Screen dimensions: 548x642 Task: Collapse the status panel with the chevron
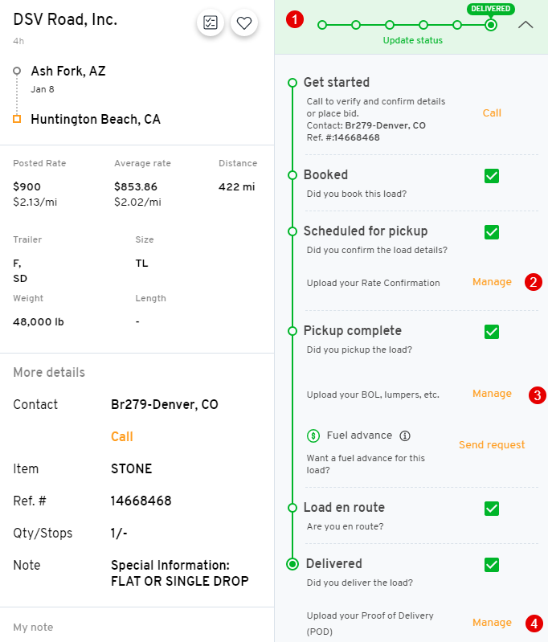click(x=526, y=25)
